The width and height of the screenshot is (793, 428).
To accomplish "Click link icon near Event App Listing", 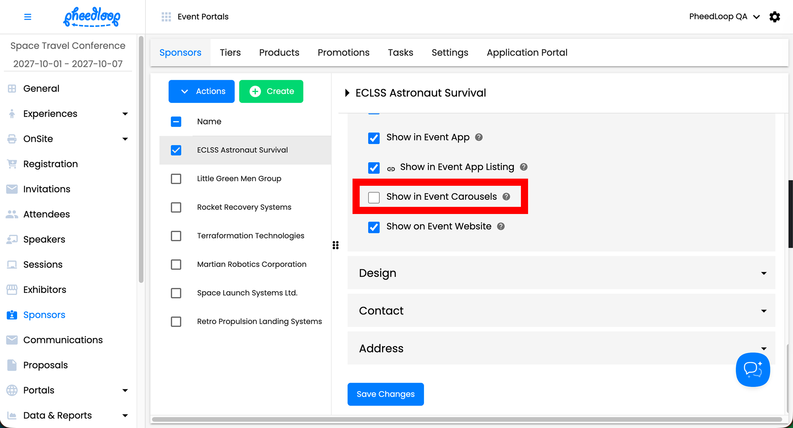I will 391,169.
